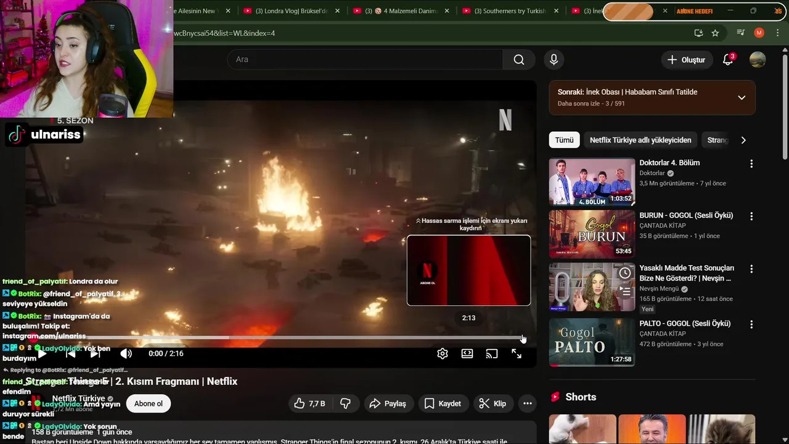Save video with Kaydet button
Image resolution: width=789 pixels, height=444 pixels.
coord(443,403)
